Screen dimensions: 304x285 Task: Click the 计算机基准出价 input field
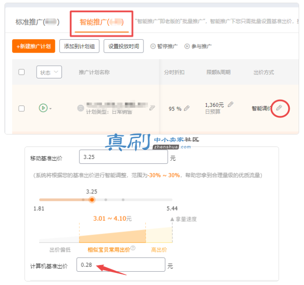121,265
